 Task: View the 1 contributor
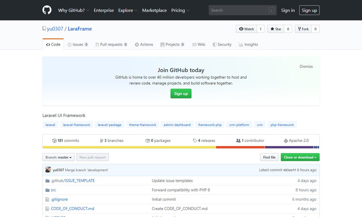(x=250, y=140)
